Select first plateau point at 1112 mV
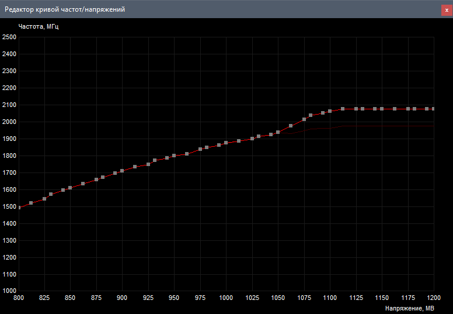This screenshot has width=453, height=314. (343, 109)
